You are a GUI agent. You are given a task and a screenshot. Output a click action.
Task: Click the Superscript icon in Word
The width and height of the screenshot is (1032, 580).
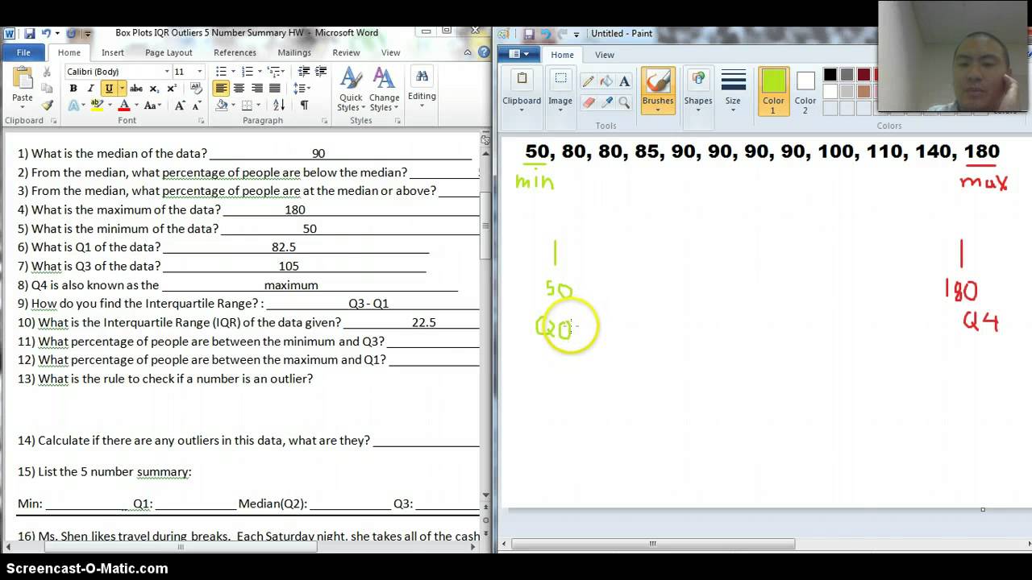[172, 89]
